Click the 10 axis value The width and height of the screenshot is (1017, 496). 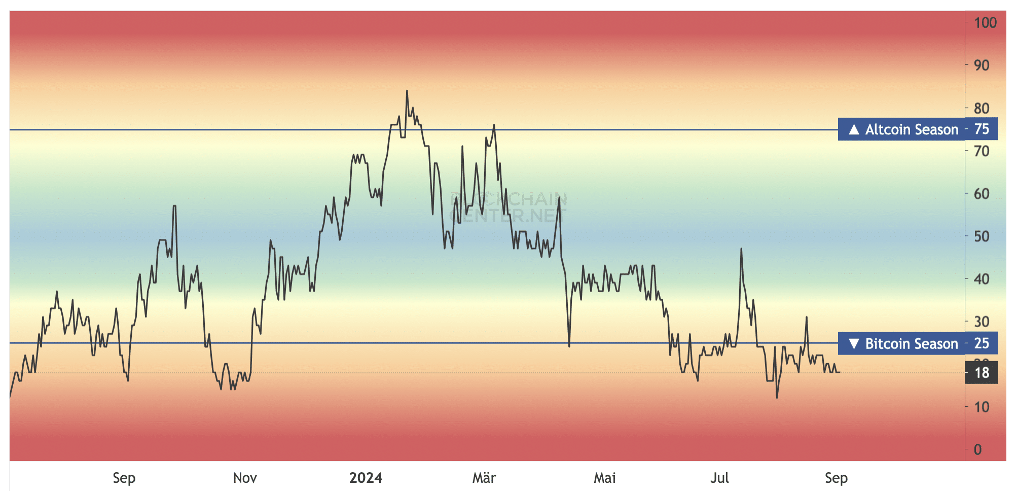tap(982, 407)
